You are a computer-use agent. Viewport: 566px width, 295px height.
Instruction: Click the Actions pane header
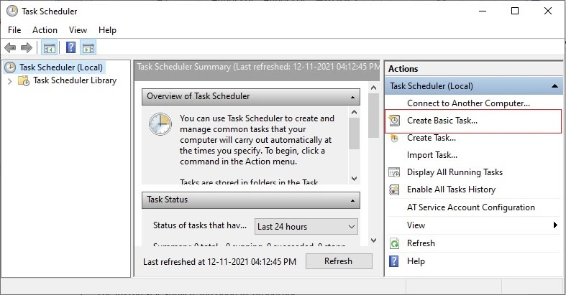pyautogui.click(x=473, y=69)
